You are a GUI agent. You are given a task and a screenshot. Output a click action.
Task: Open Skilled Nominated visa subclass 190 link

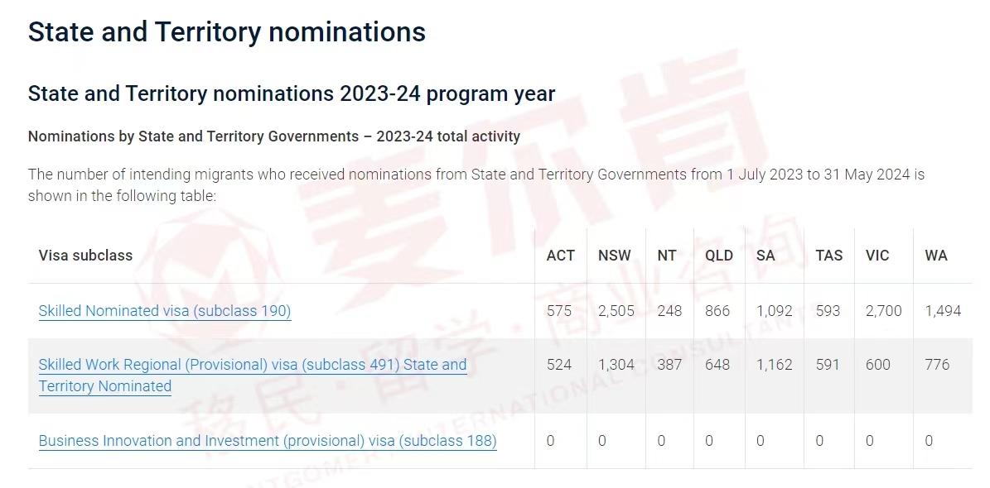(165, 311)
